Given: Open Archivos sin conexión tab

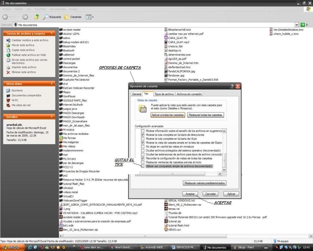Looking at the screenshot, I should point(189,94).
